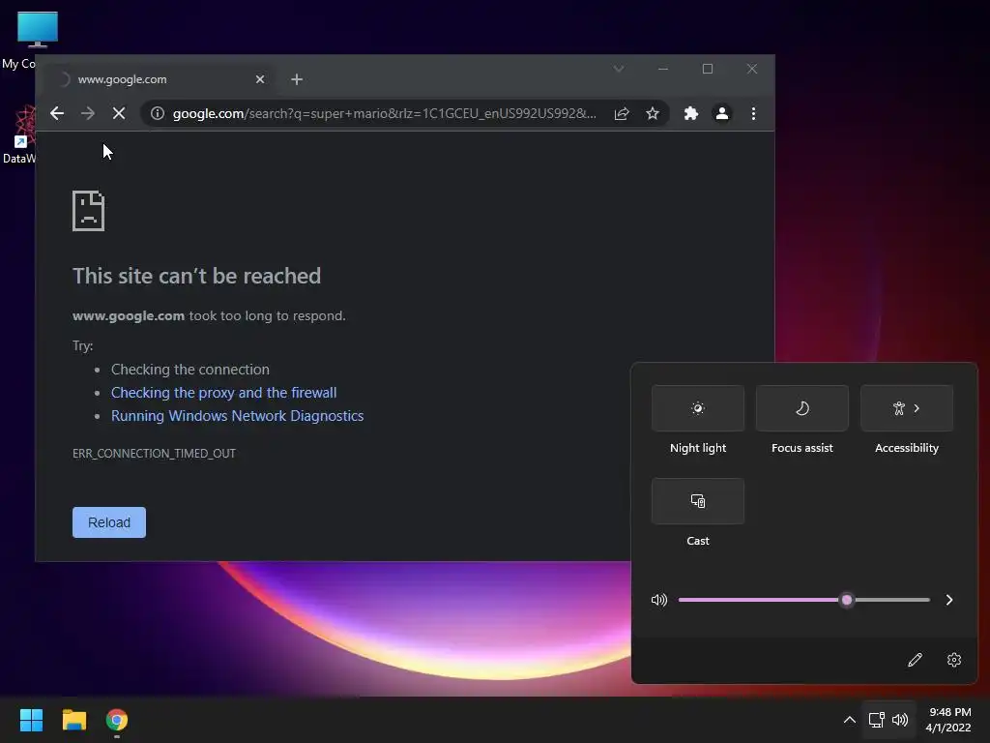Mute the speaker in quick settings
The height and width of the screenshot is (743, 990).
pyautogui.click(x=659, y=600)
